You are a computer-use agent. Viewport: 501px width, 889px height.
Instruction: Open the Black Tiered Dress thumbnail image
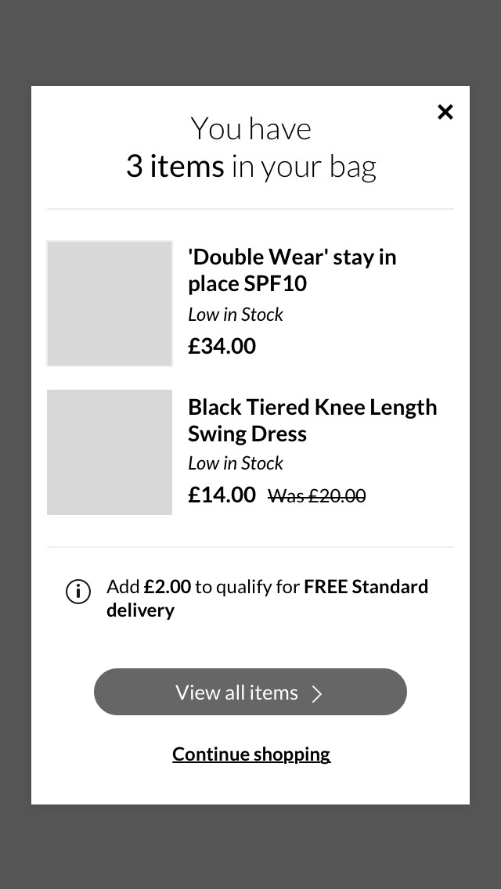(x=110, y=452)
